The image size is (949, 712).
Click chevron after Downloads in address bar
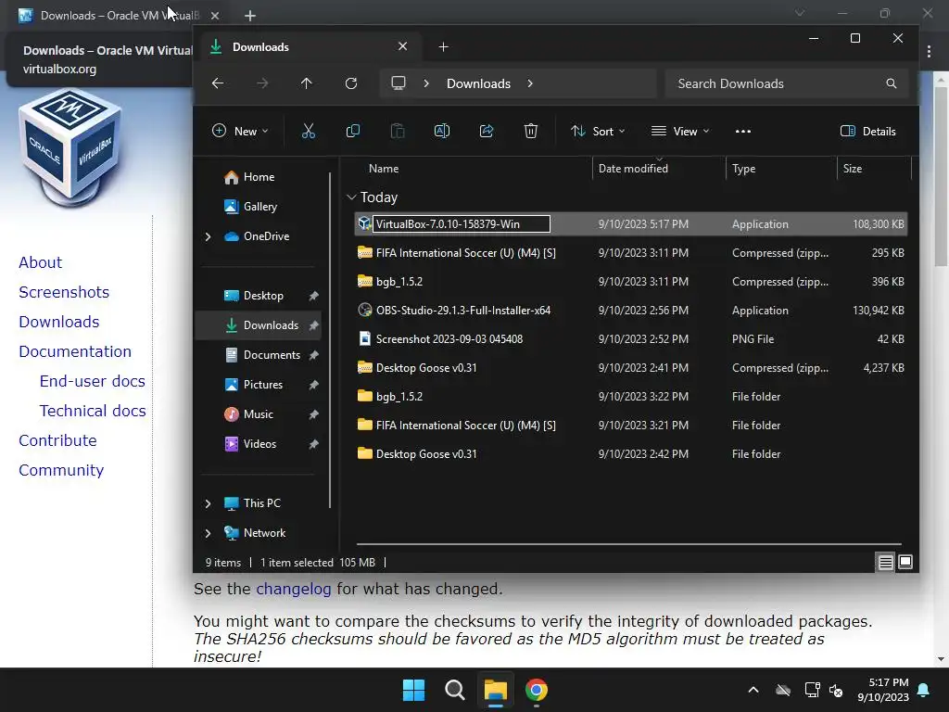click(x=530, y=83)
